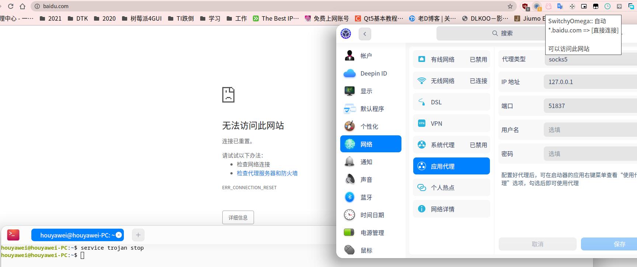This screenshot has height=267, width=637.
Task: Open the SwitchyOmega proxy extension
Action: coord(537,6)
